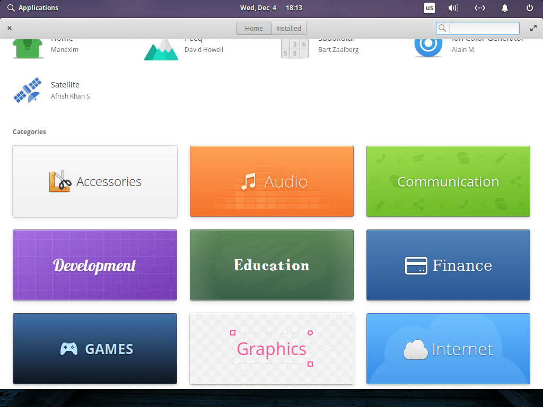Click the cloud icon on Internet

(416, 349)
